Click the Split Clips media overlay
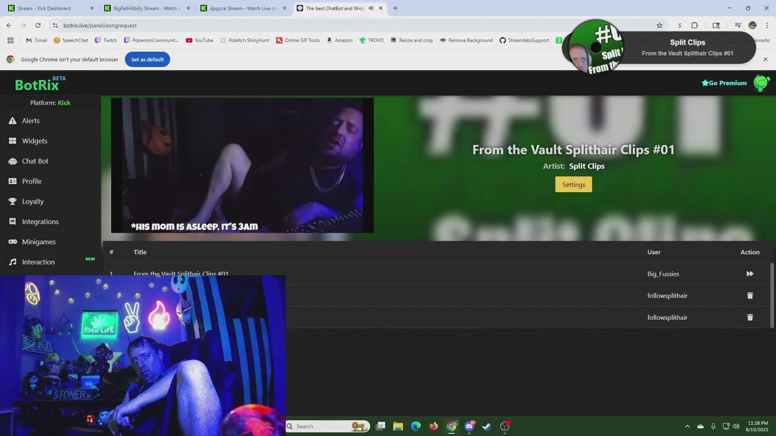This screenshot has width=776, height=436. (x=659, y=47)
